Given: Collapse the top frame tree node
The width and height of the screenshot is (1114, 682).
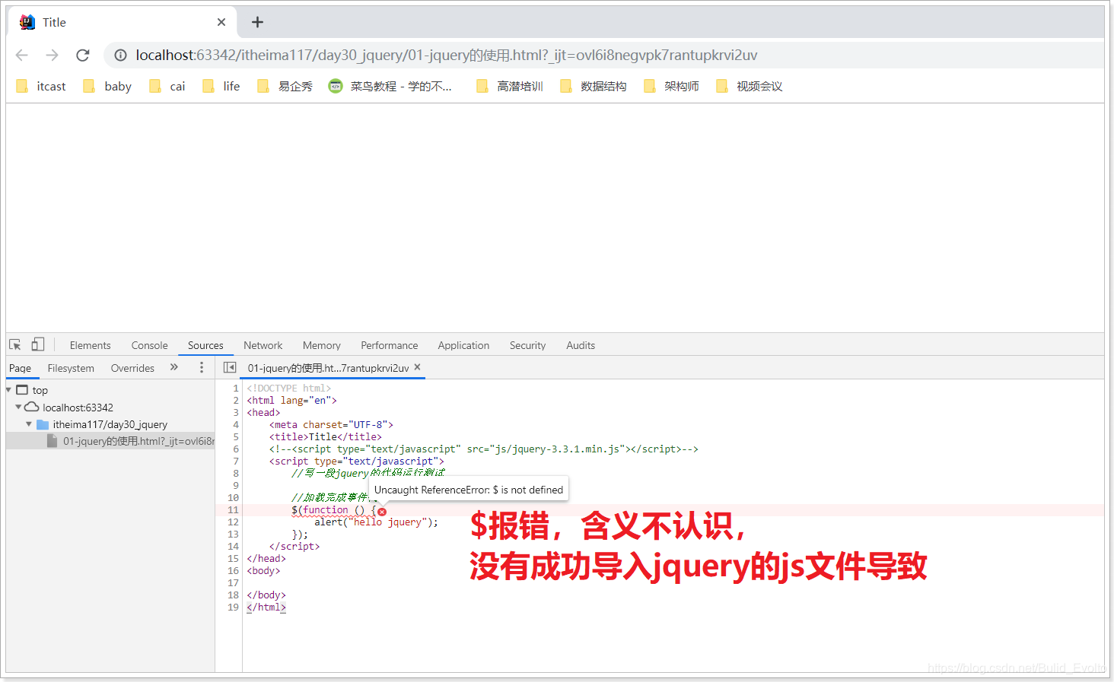Looking at the screenshot, I should (8, 389).
